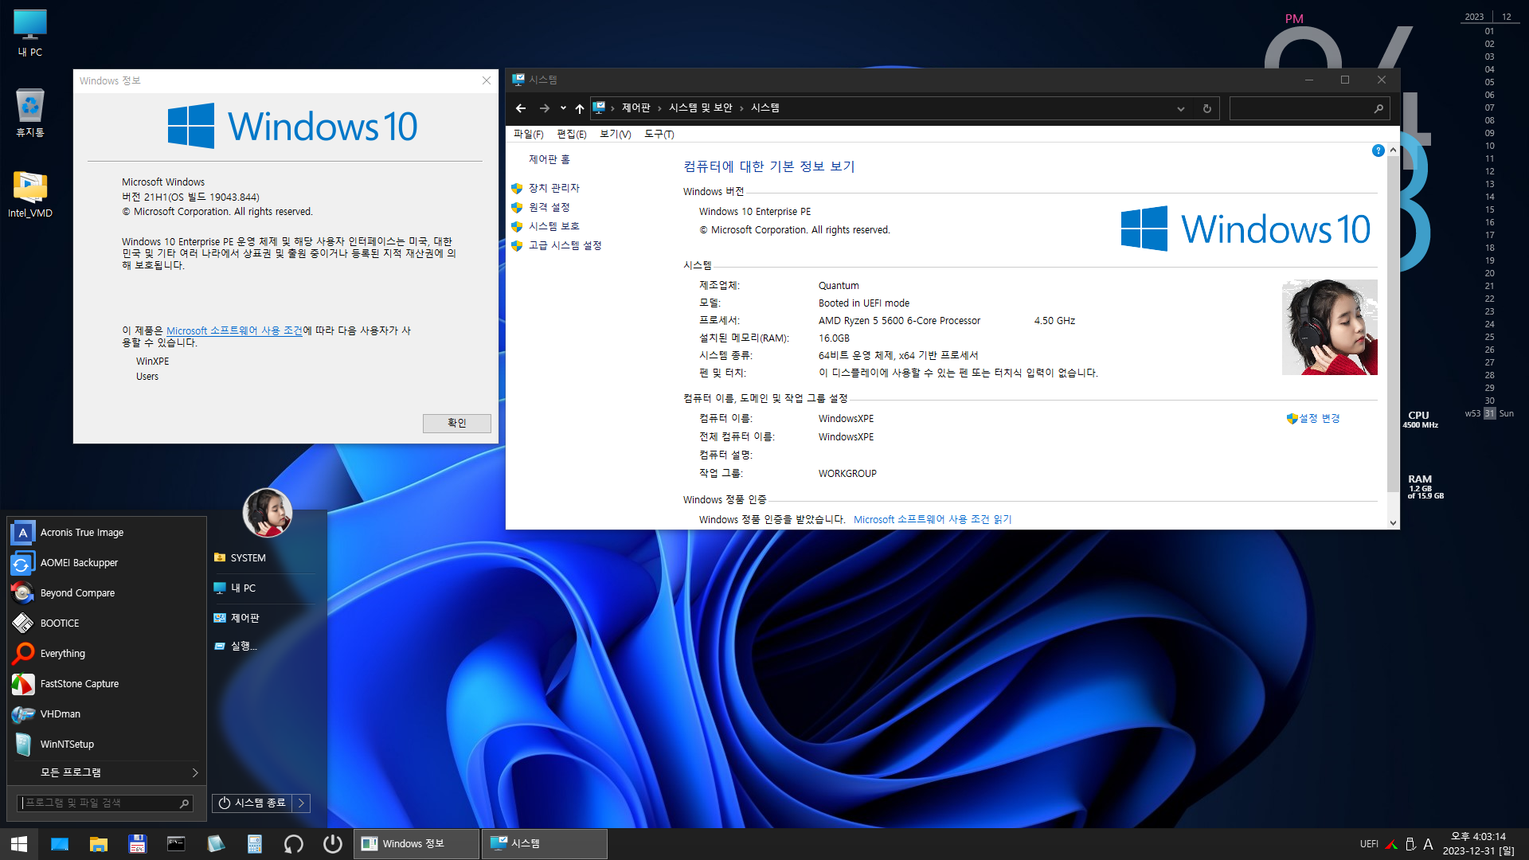
Task: Go back in 시스템 window navigation
Action: tap(521, 108)
